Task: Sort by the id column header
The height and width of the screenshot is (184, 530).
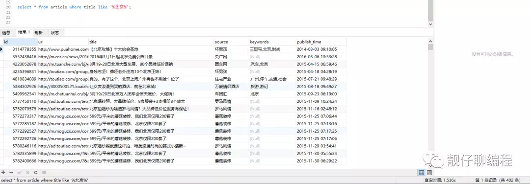Action: pyautogui.click(x=20, y=42)
